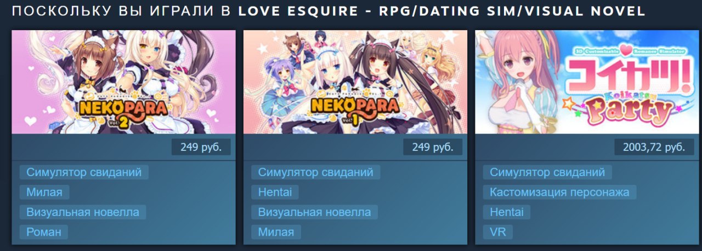Select the Визуальная новелла tag under NEKOPARA Vol. 1
The image size is (702, 251).
click(315, 212)
